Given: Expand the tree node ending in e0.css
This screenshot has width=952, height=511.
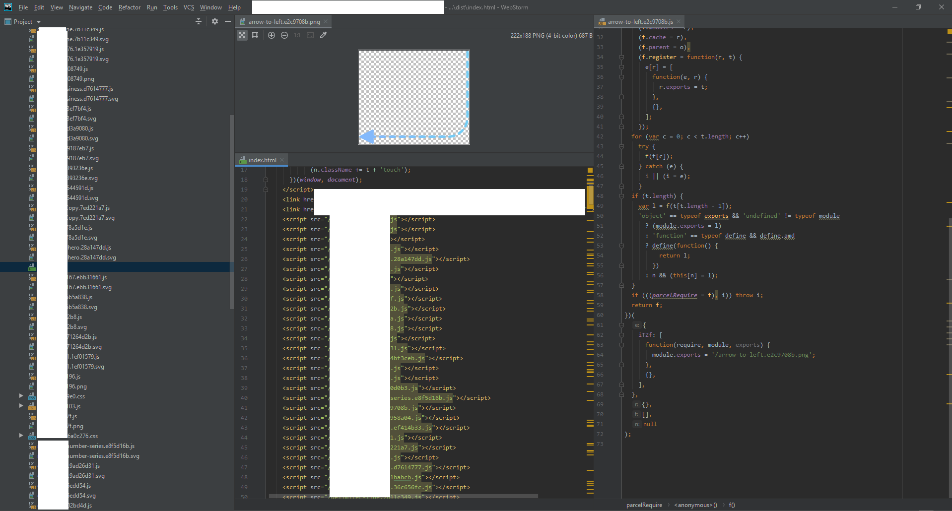Looking at the screenshot, I should (x=21, y=396).
